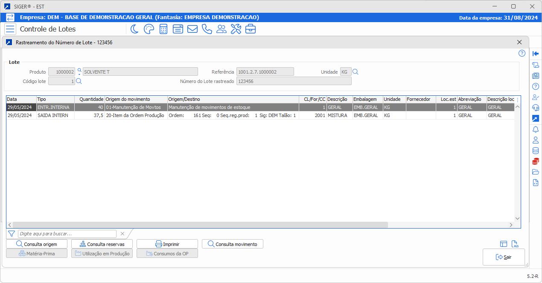
Task: Open grid column options three-dot menu
Action: coord(518,100)
